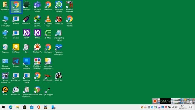Image resolution: width=195 pixels, height=110 pixels.
Task: Open Microsoft Edge from the taskbar
Action: click(11, 107)
